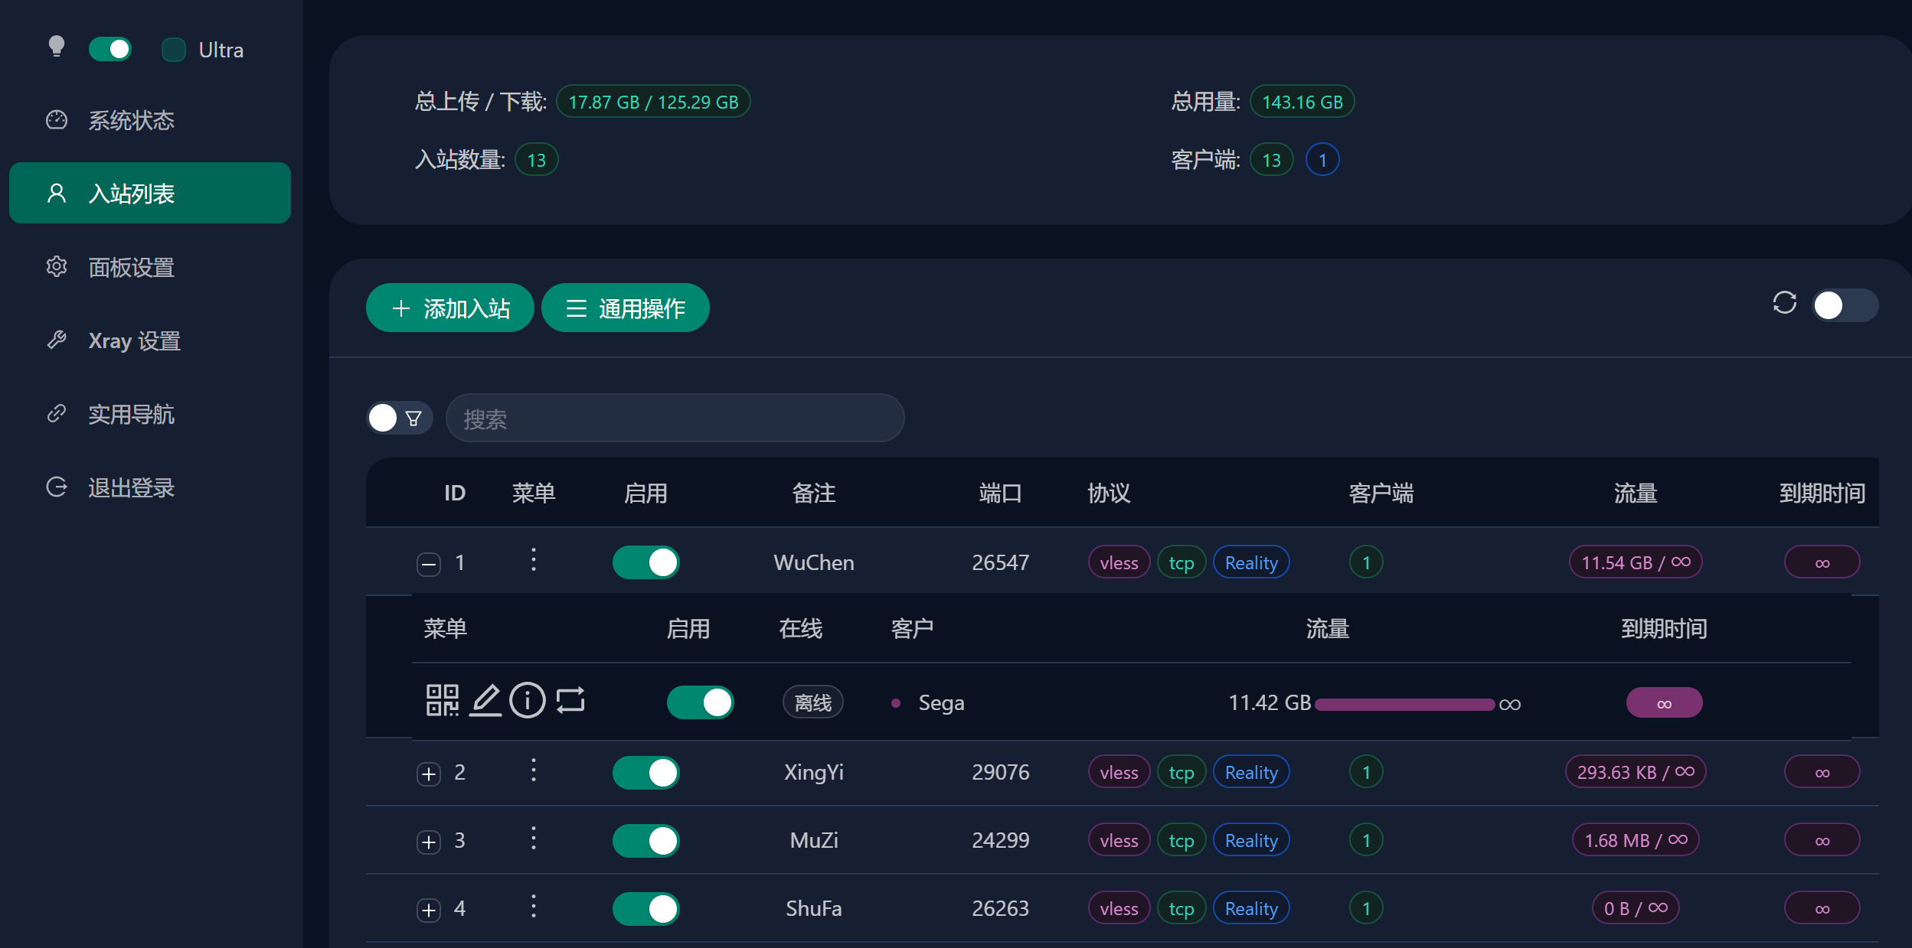Open three-dot menu for MuZi inbound

point(534,839)
